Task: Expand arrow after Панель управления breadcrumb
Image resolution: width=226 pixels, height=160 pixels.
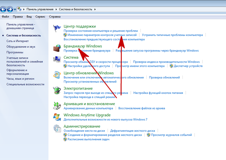Action: [x=56, y=9]
